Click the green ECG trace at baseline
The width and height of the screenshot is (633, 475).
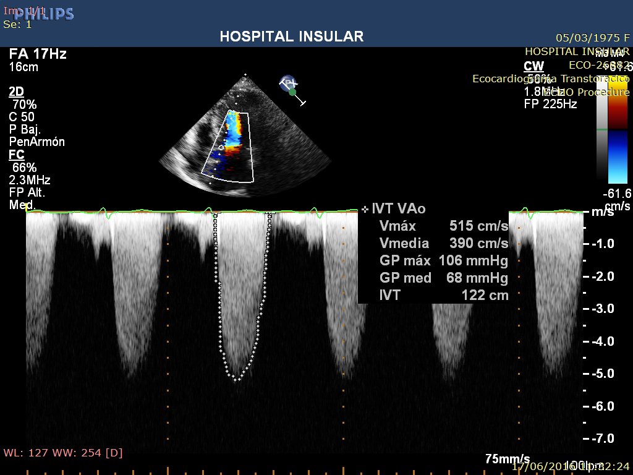pos(192,212)
